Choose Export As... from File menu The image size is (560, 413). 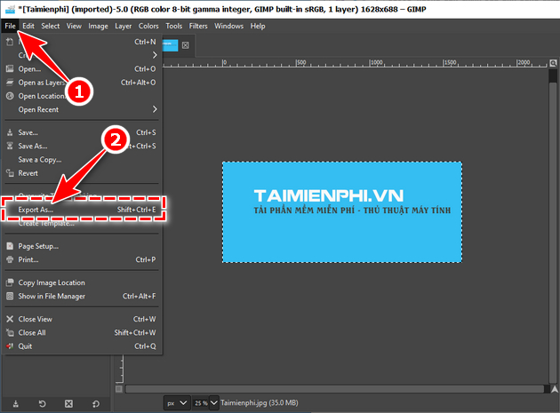point(82,210)
